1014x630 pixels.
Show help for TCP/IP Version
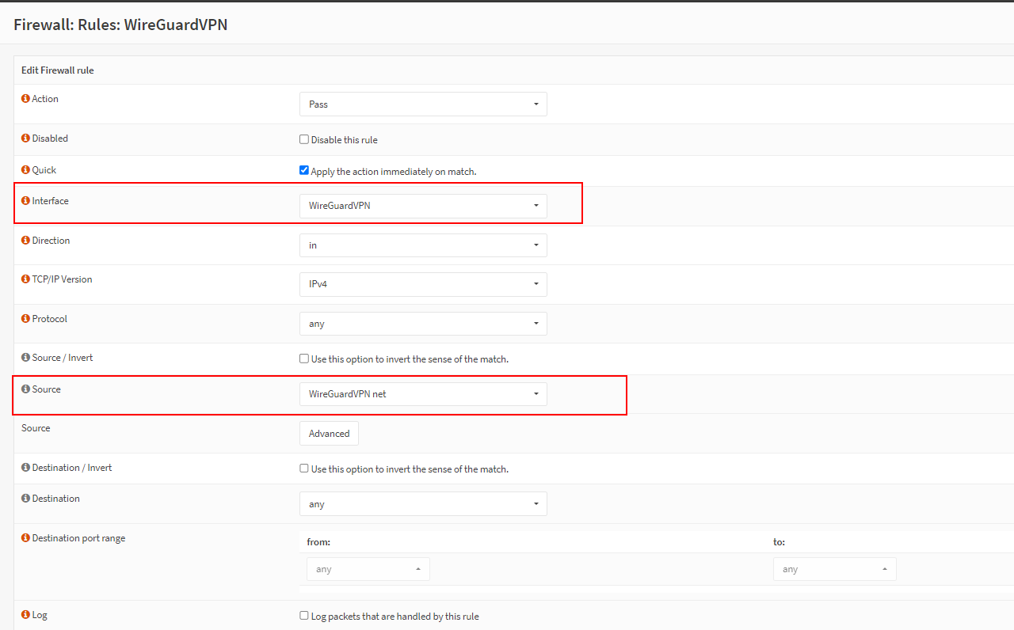(25, 279)
